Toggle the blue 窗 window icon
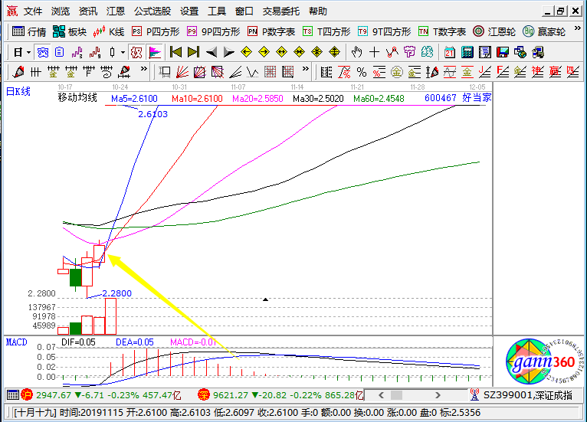The width and height of the screenshot is (587, 422). [x=43, y=52]
